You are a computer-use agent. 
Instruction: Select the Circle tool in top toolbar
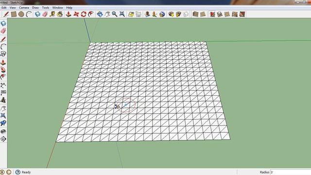pyautogui.click(x=21, y=14)
